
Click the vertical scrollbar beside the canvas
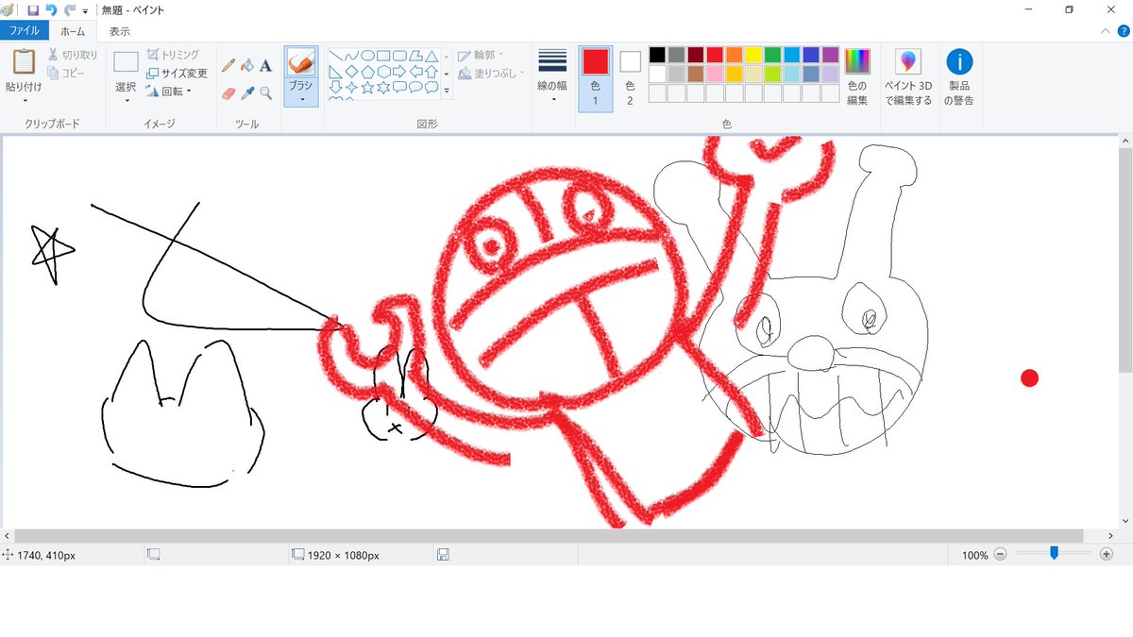1124,261
